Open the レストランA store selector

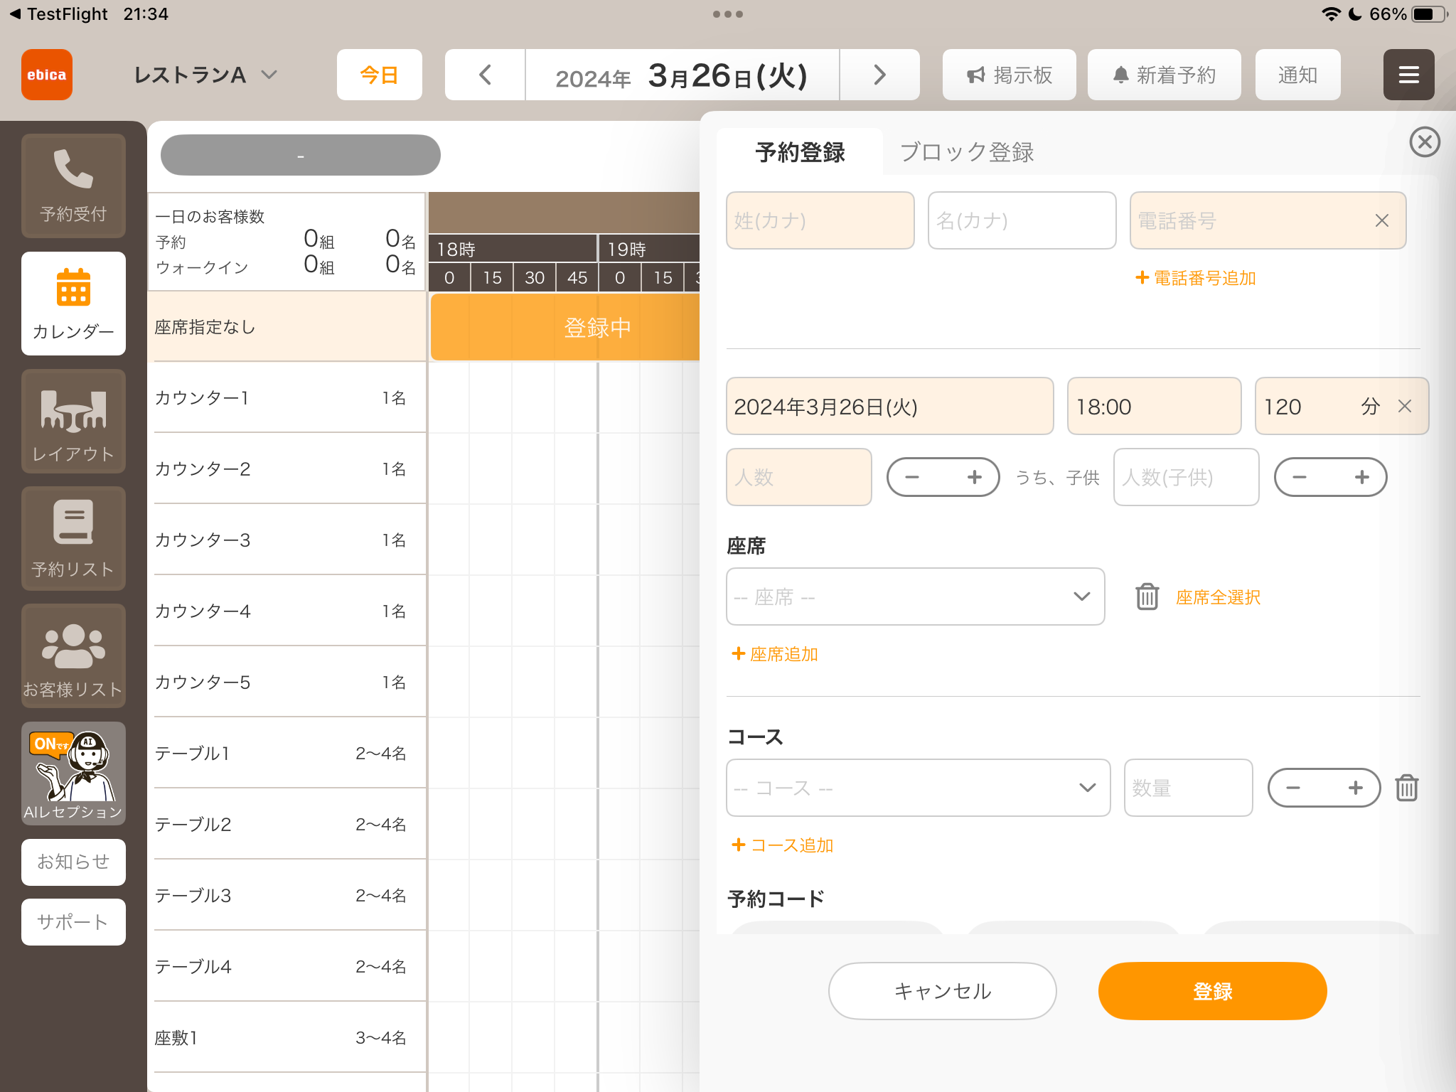(x=205, y=75)
